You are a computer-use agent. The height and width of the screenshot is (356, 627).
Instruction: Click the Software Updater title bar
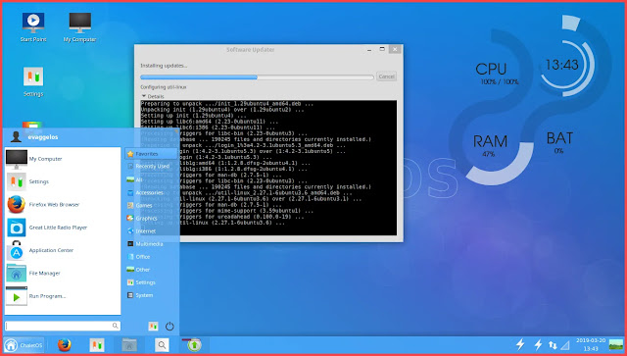(251, 50)
